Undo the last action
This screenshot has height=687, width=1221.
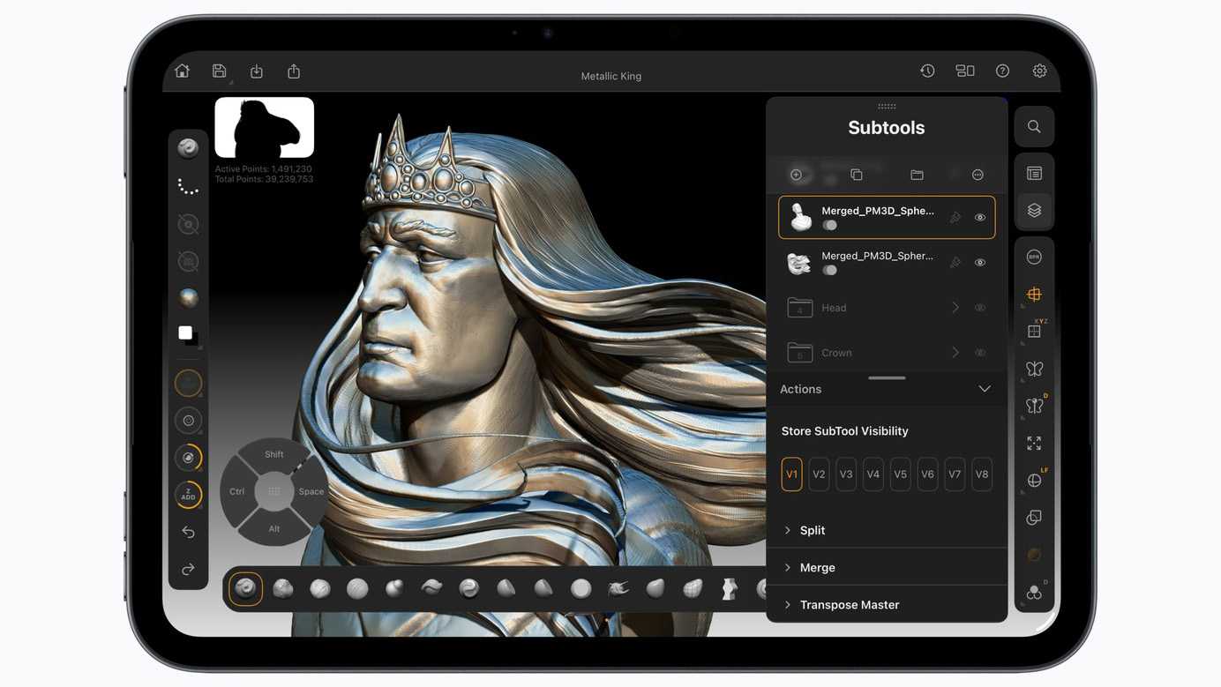click(x=188, y=532)
